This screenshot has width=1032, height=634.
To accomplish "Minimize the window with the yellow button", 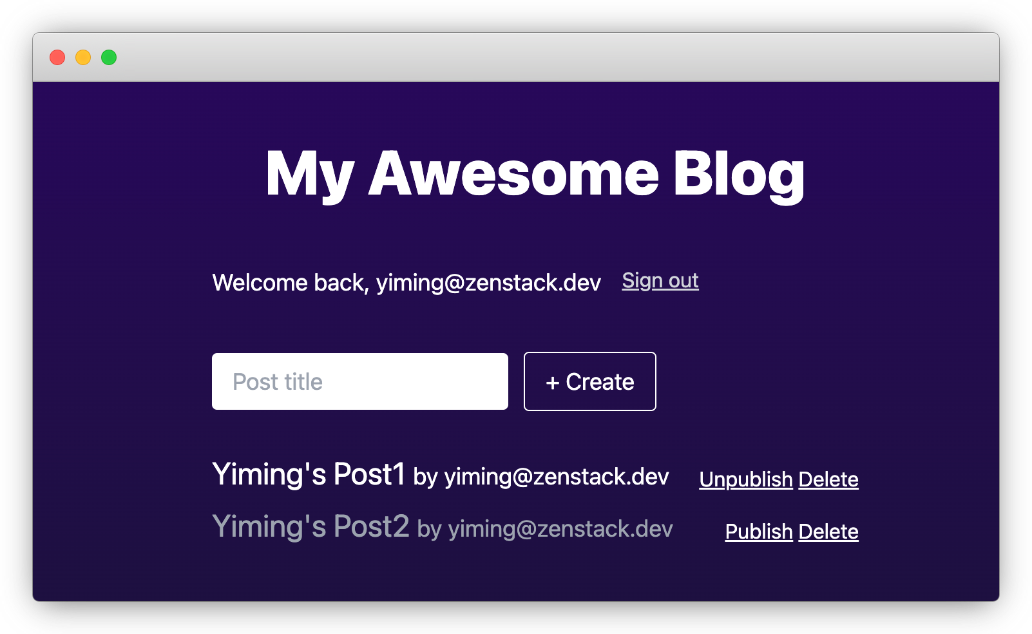I will (x=83, y=57).
